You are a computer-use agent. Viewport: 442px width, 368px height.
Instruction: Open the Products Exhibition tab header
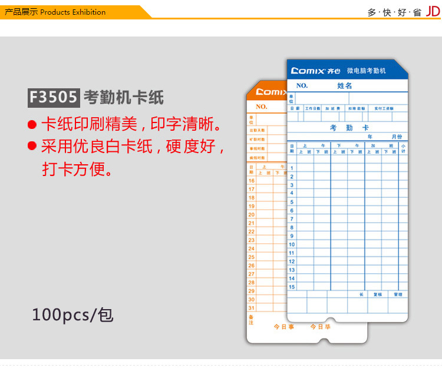[x=55, y=12]
